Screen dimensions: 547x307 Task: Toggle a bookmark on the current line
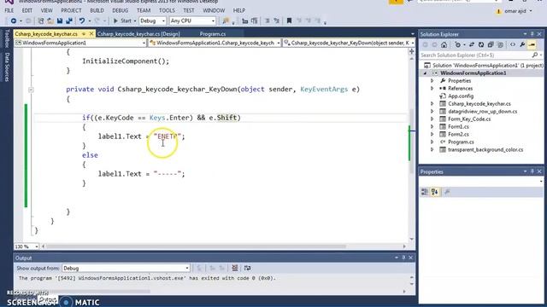pyautogui.click(x=289, y=20)
